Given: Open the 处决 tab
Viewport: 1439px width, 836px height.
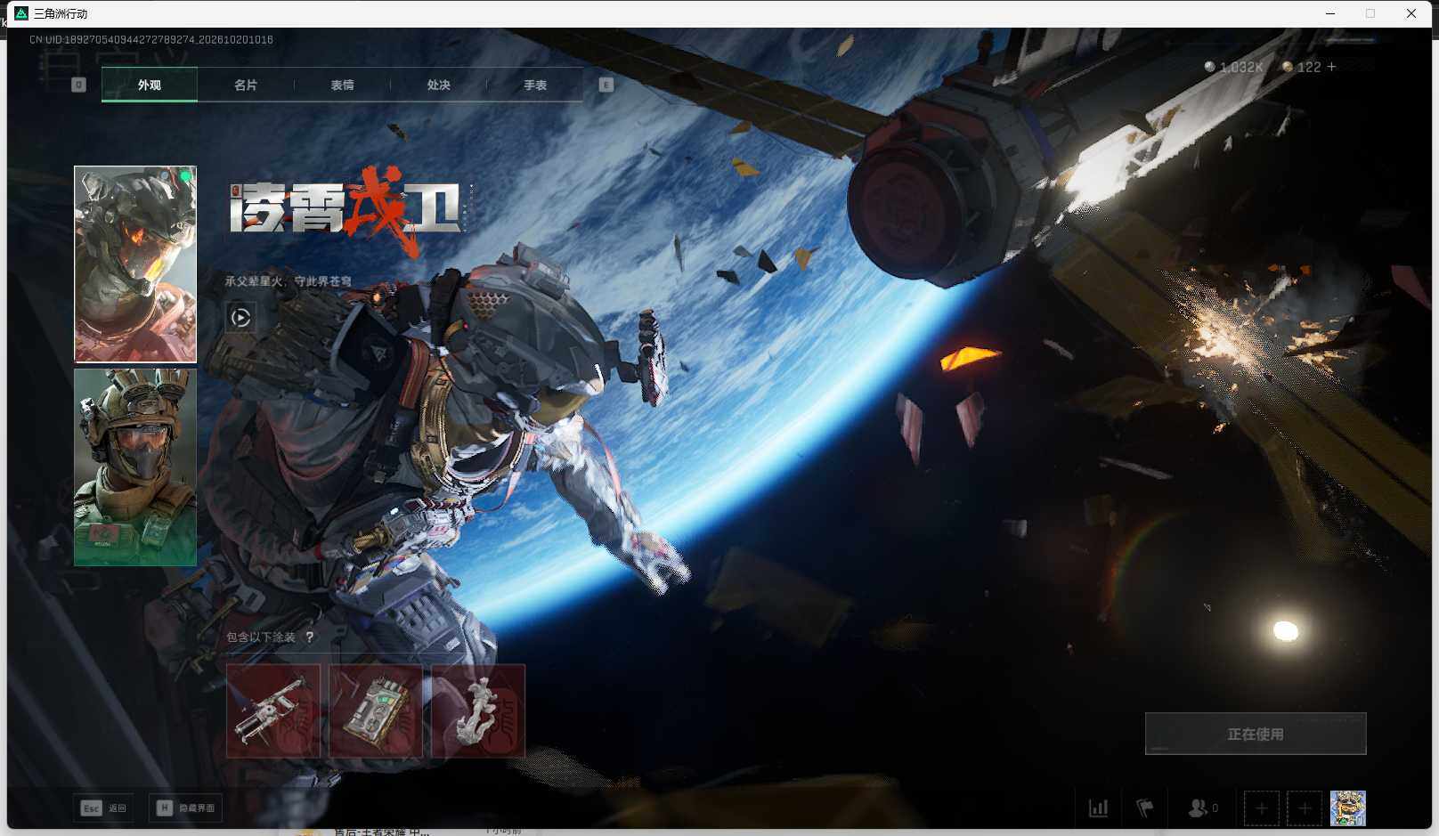Looking at the screenshot, I should click(439, 85).
